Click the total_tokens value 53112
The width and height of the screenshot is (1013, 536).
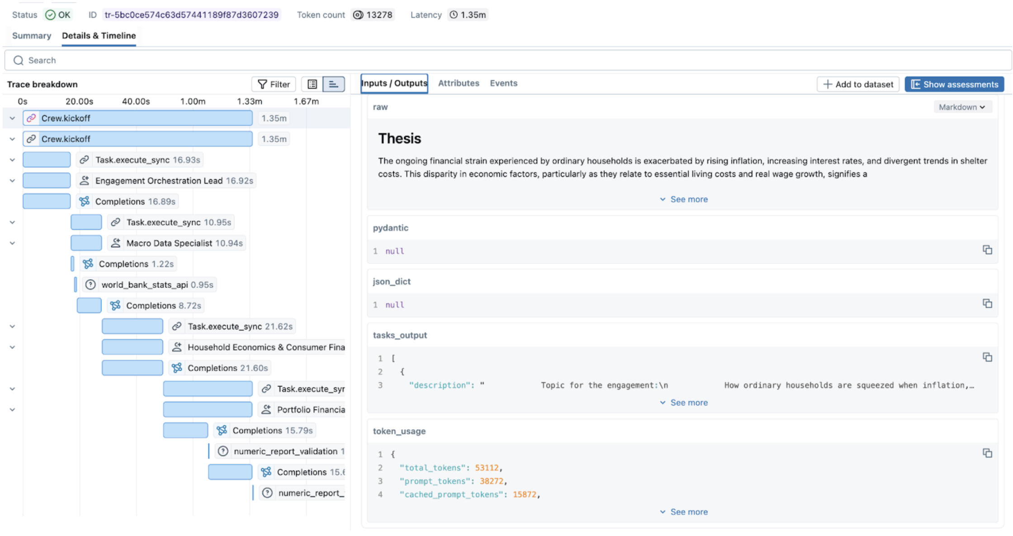coord(487,468)
